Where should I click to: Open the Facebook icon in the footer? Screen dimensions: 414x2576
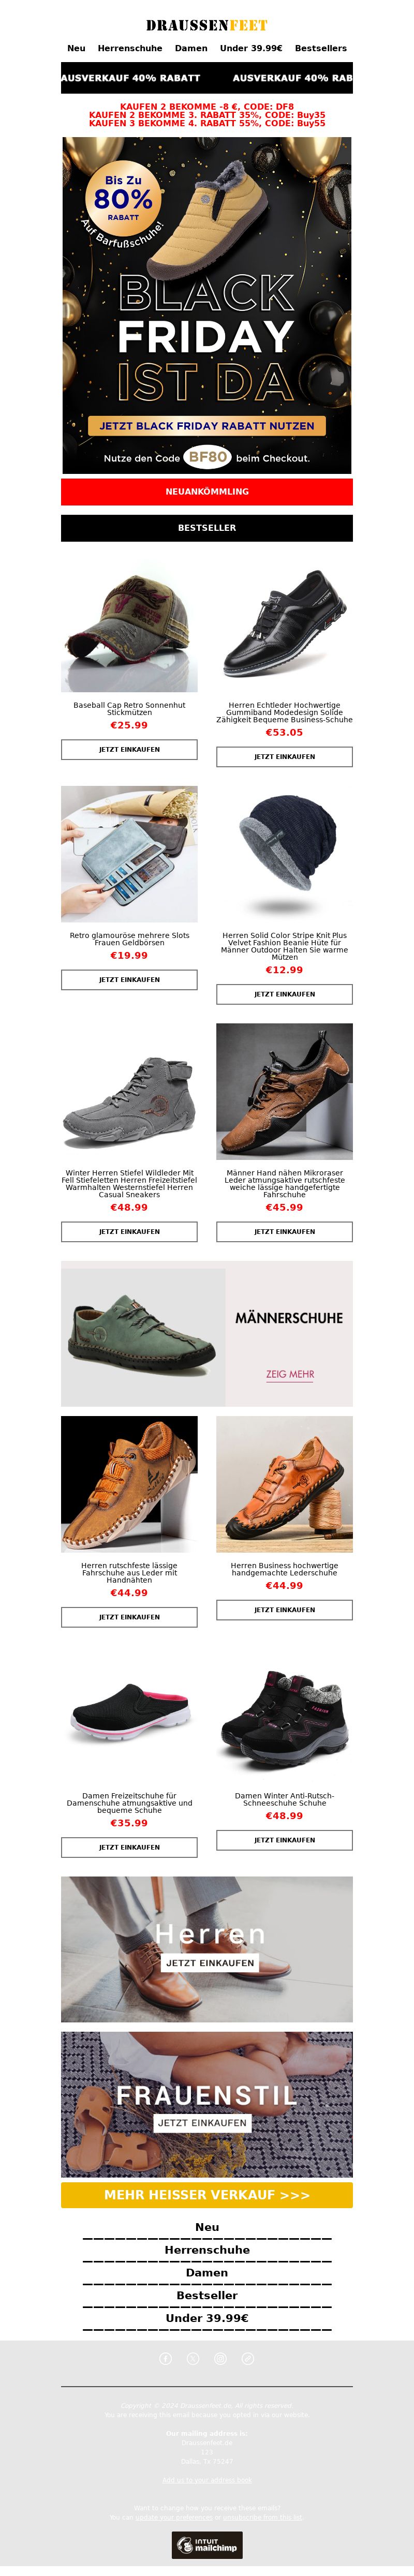(166, 2358)
